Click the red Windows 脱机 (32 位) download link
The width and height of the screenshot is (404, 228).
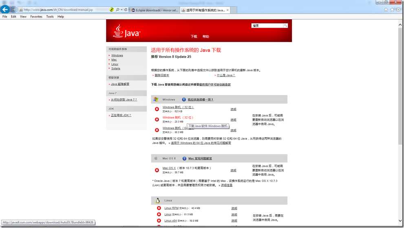click(x=178, y=117)
